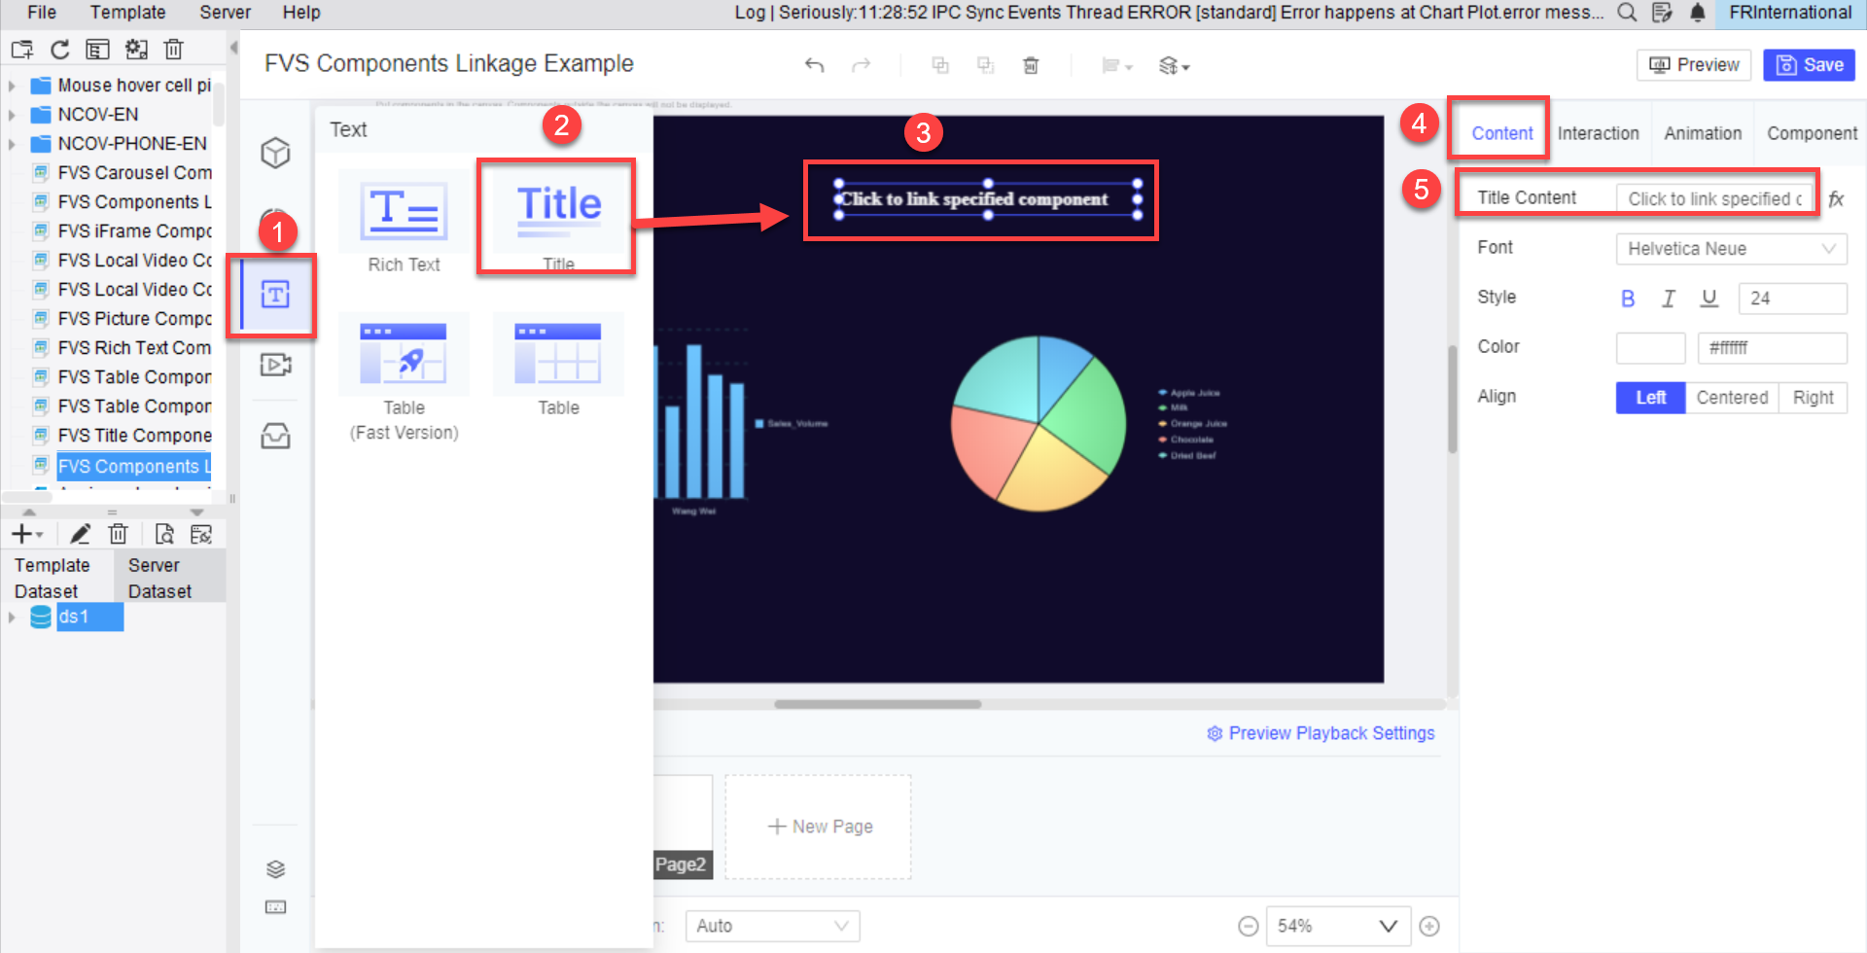Viewport: 1867px width, 953px height.
Task: Select the 3D component icon in sidebar
Action: 275,153
